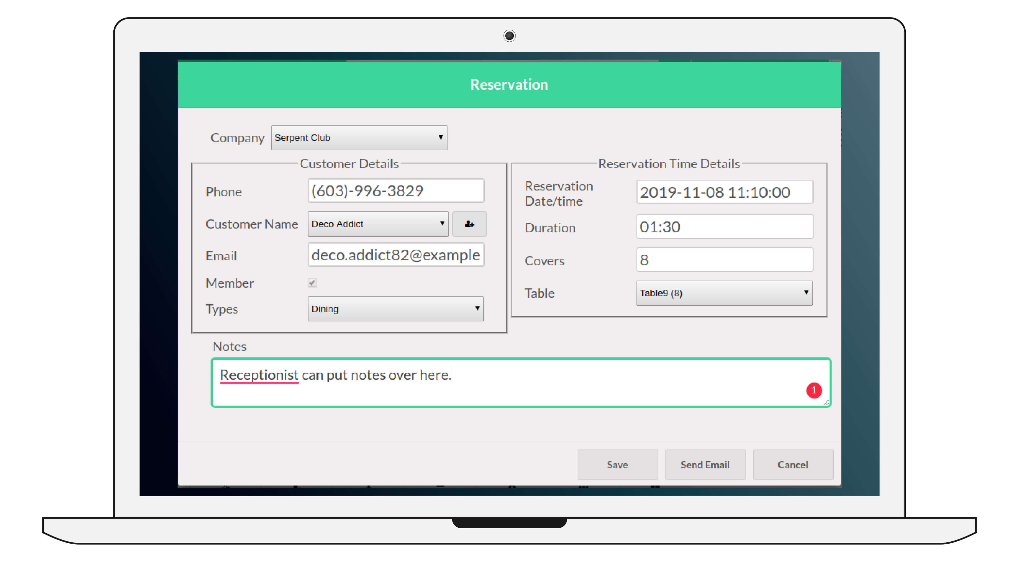Toggle the Member checkbox
1015x571 pixels.
pyautogui.click(x=313, y=282)
